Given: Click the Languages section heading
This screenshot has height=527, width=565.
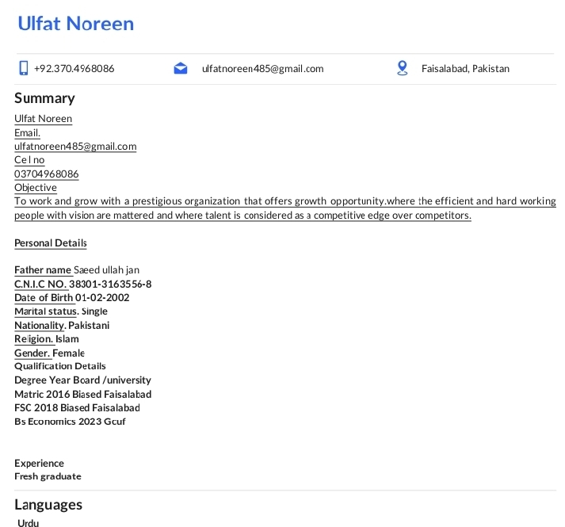Looking at the screenshot, I should (48, 505).
